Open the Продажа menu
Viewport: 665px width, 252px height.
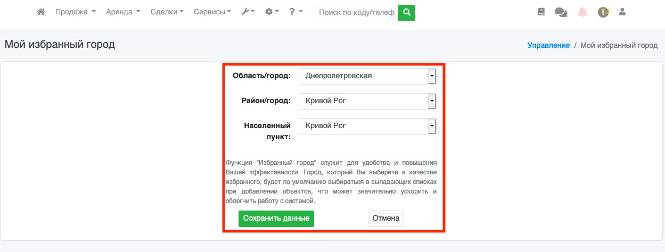(75, 12)
